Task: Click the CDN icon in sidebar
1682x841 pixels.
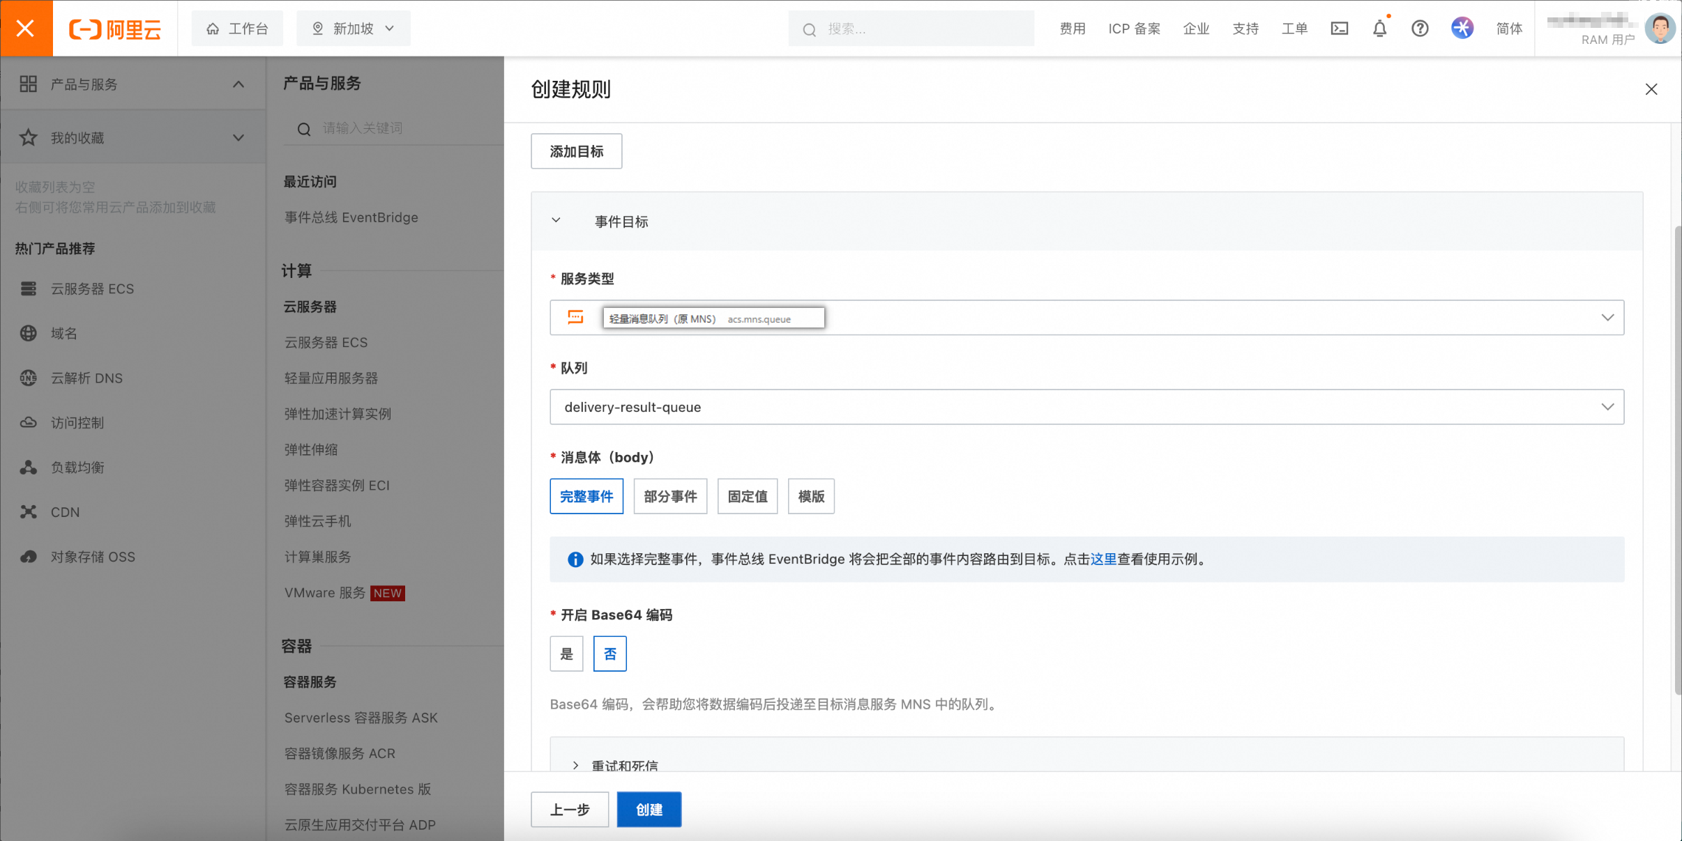Action: (x=28, y=512)
